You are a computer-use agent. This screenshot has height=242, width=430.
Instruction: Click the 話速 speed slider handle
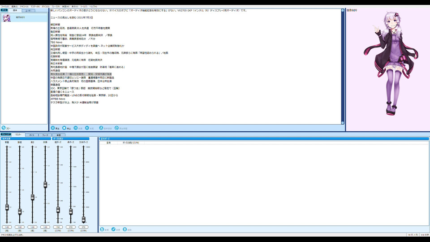click(x=19, y=212)
